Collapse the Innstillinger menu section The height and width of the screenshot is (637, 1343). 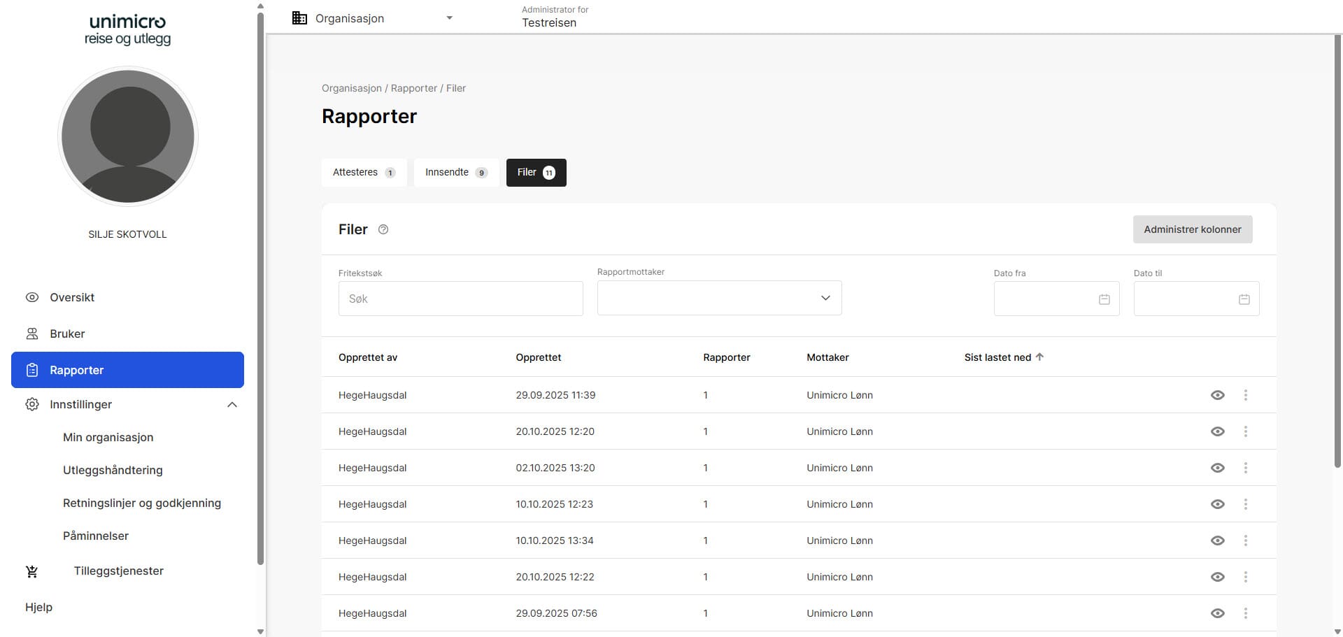click(x=232, y=405)
